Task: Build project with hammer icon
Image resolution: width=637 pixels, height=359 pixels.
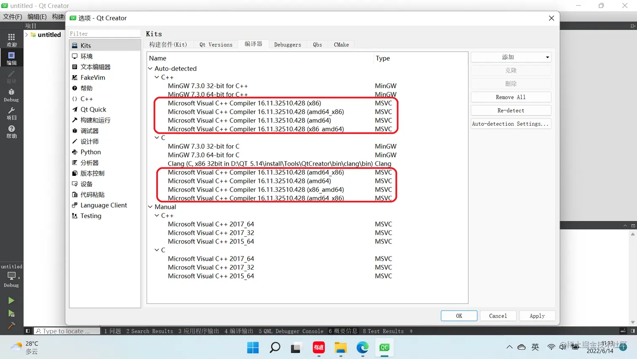Action: 11,326
